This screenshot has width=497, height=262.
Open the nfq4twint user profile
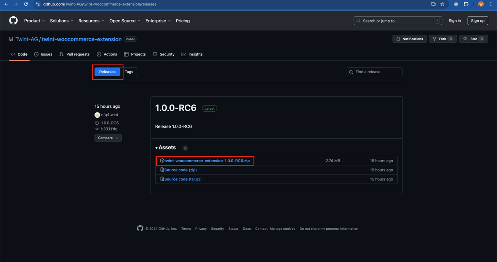click(110, 115)
